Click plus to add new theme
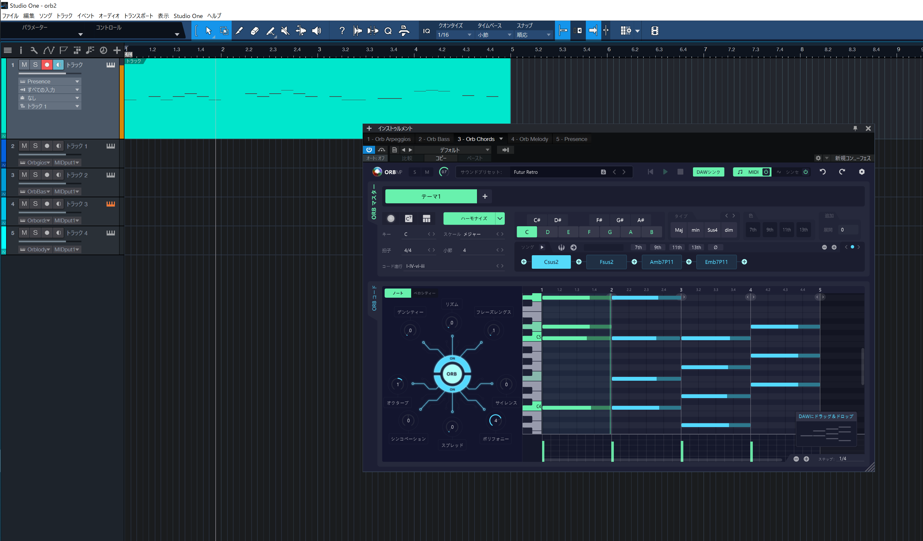 pyautogui.click(x=485, y=197)
